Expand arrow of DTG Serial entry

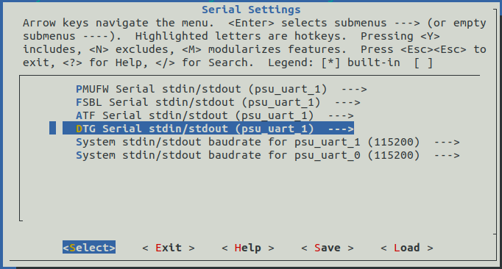pos(341,129)
